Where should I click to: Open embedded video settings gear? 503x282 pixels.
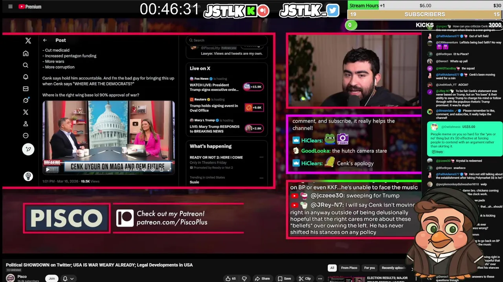pyautogui.click(x=152, y=170)
